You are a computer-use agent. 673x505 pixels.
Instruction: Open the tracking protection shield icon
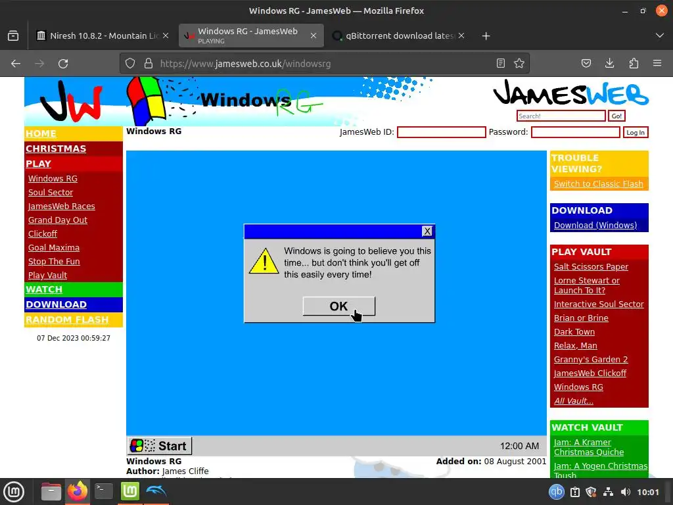pos(130,64)
